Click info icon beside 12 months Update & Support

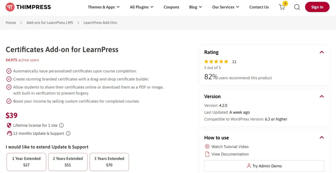(x=68, y=134)
